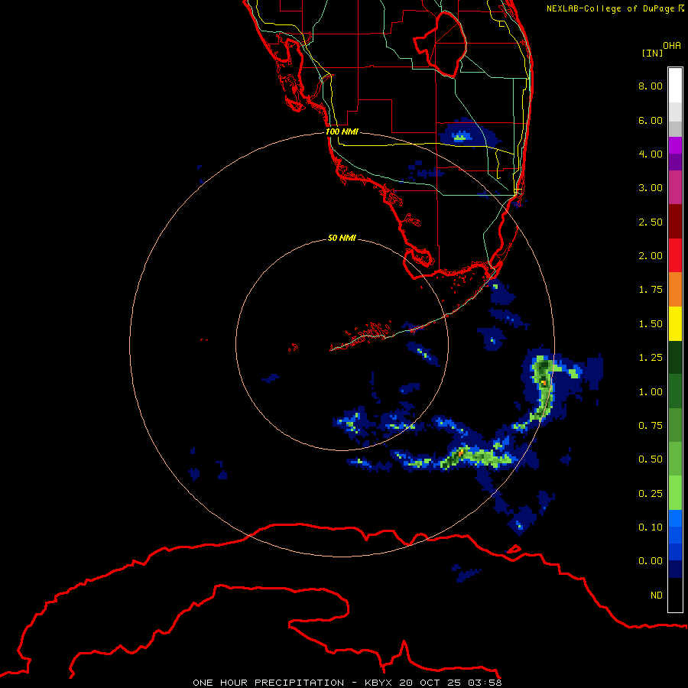Select the white swatch atop the color scale

(x=675, y=86)
